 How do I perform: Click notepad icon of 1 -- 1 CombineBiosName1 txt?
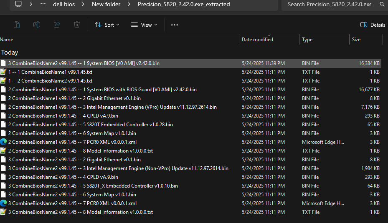click(3, 72)
